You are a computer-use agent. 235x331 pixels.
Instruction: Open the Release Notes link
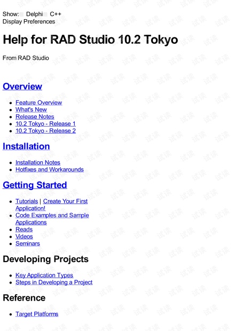(x=35, y=116)
